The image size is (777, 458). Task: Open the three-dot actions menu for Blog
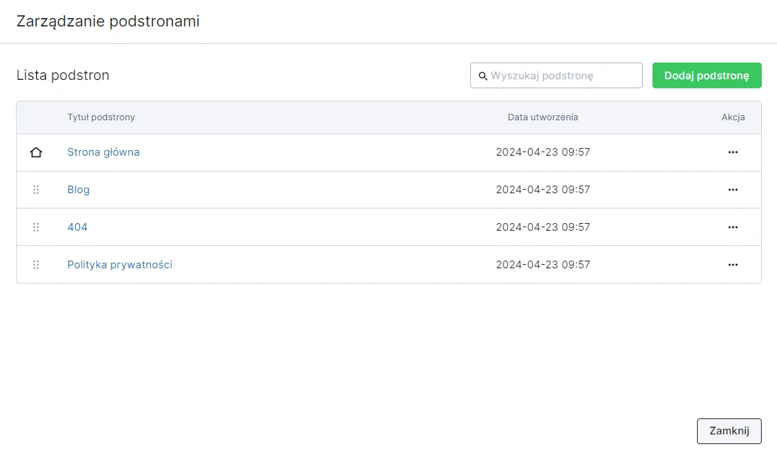point(732,190)
